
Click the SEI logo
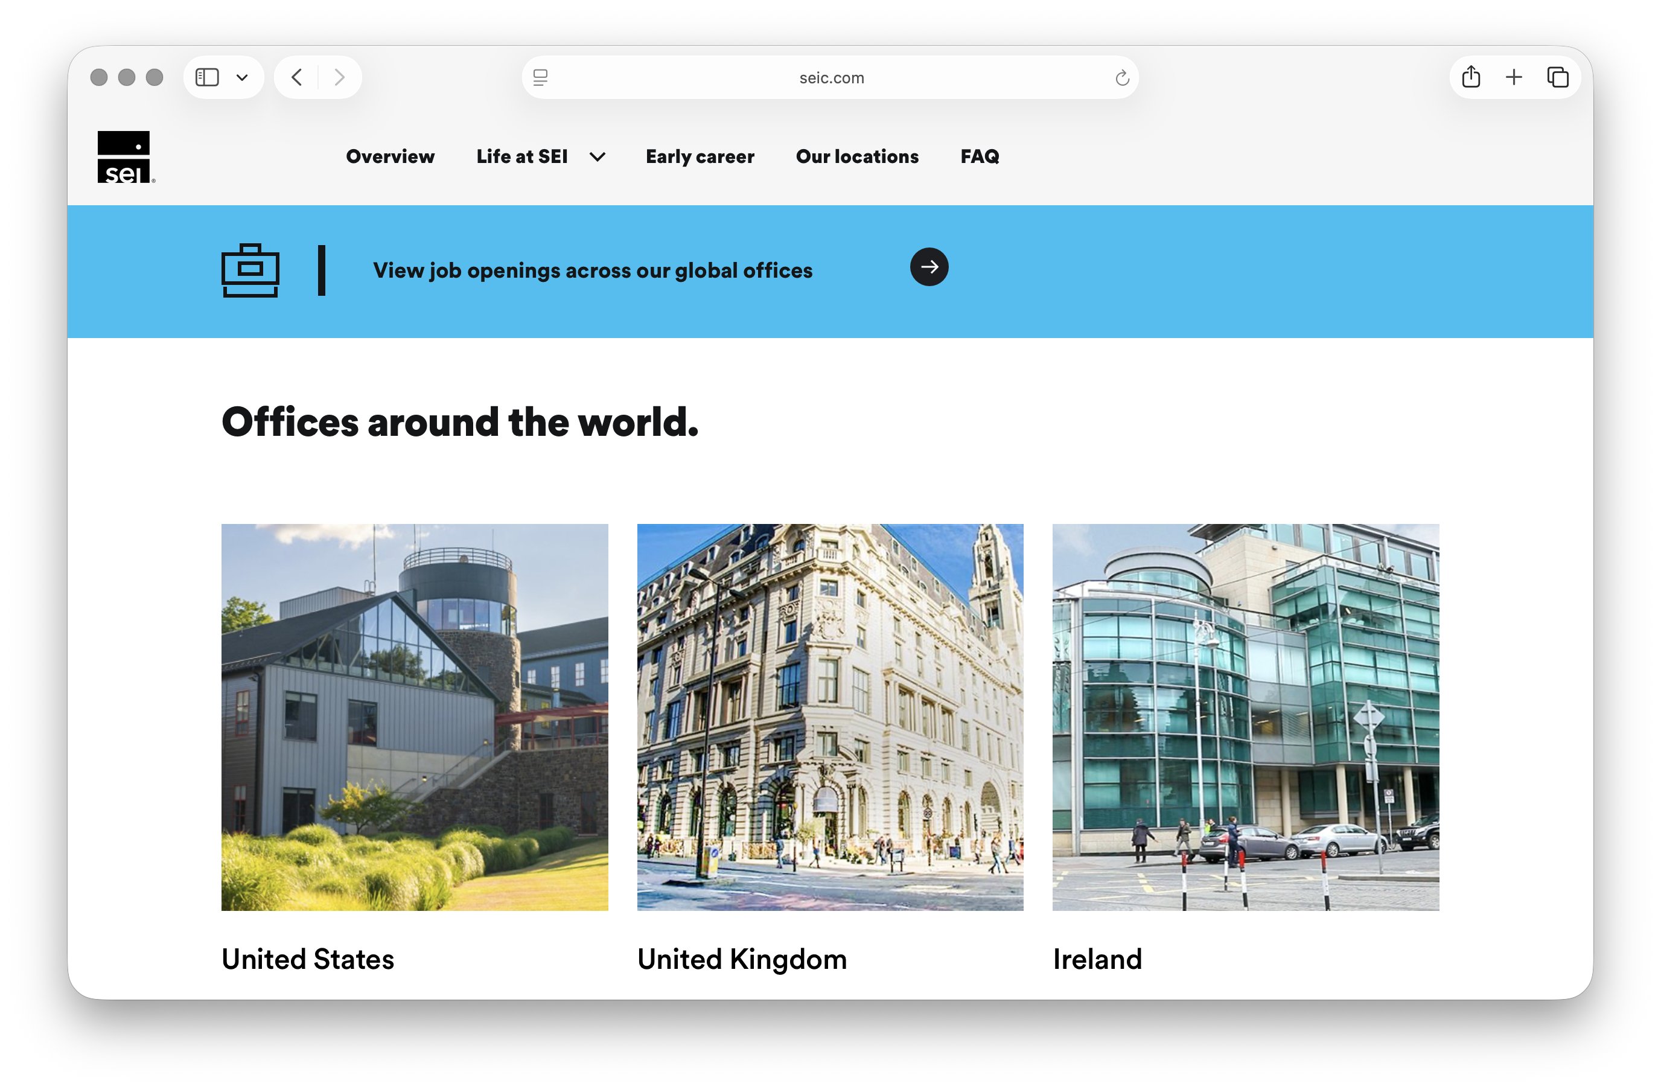coord(126,157)
